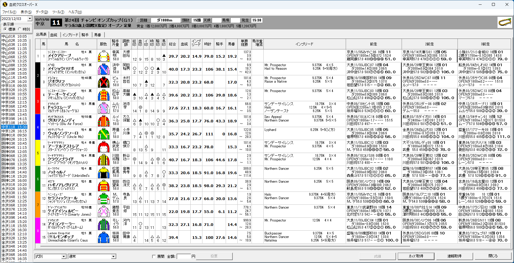Click the 金額 amount input field
Screen dimensions: 514x263
[184, 257]
